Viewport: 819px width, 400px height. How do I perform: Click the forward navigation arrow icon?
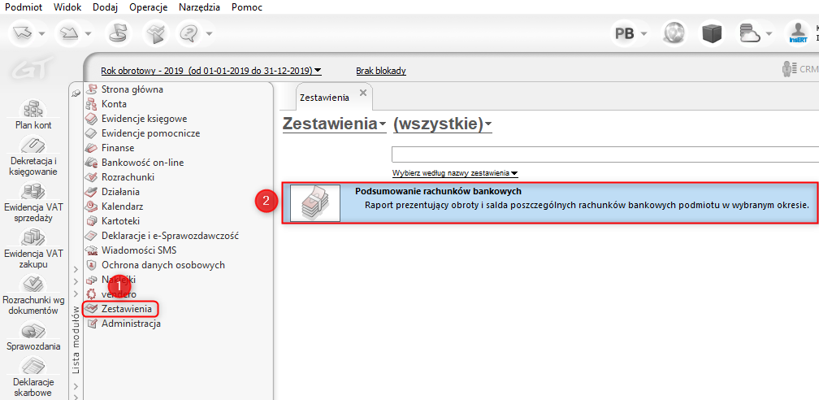coord(70,33)
